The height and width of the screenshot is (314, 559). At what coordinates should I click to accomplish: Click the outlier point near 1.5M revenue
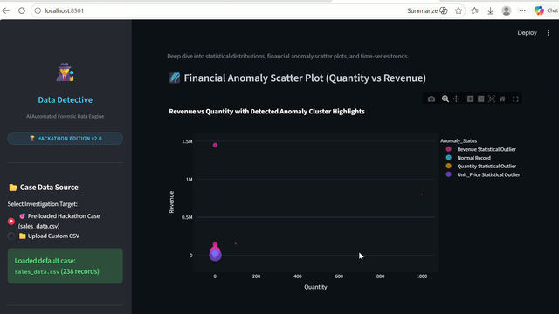215,145
